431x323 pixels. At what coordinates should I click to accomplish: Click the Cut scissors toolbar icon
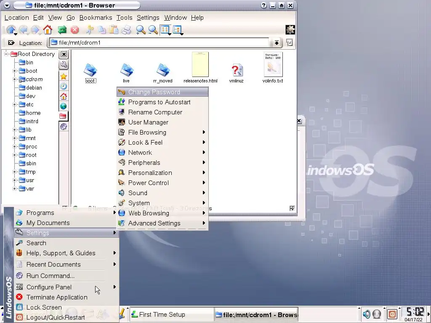click(x=90, y=30)
